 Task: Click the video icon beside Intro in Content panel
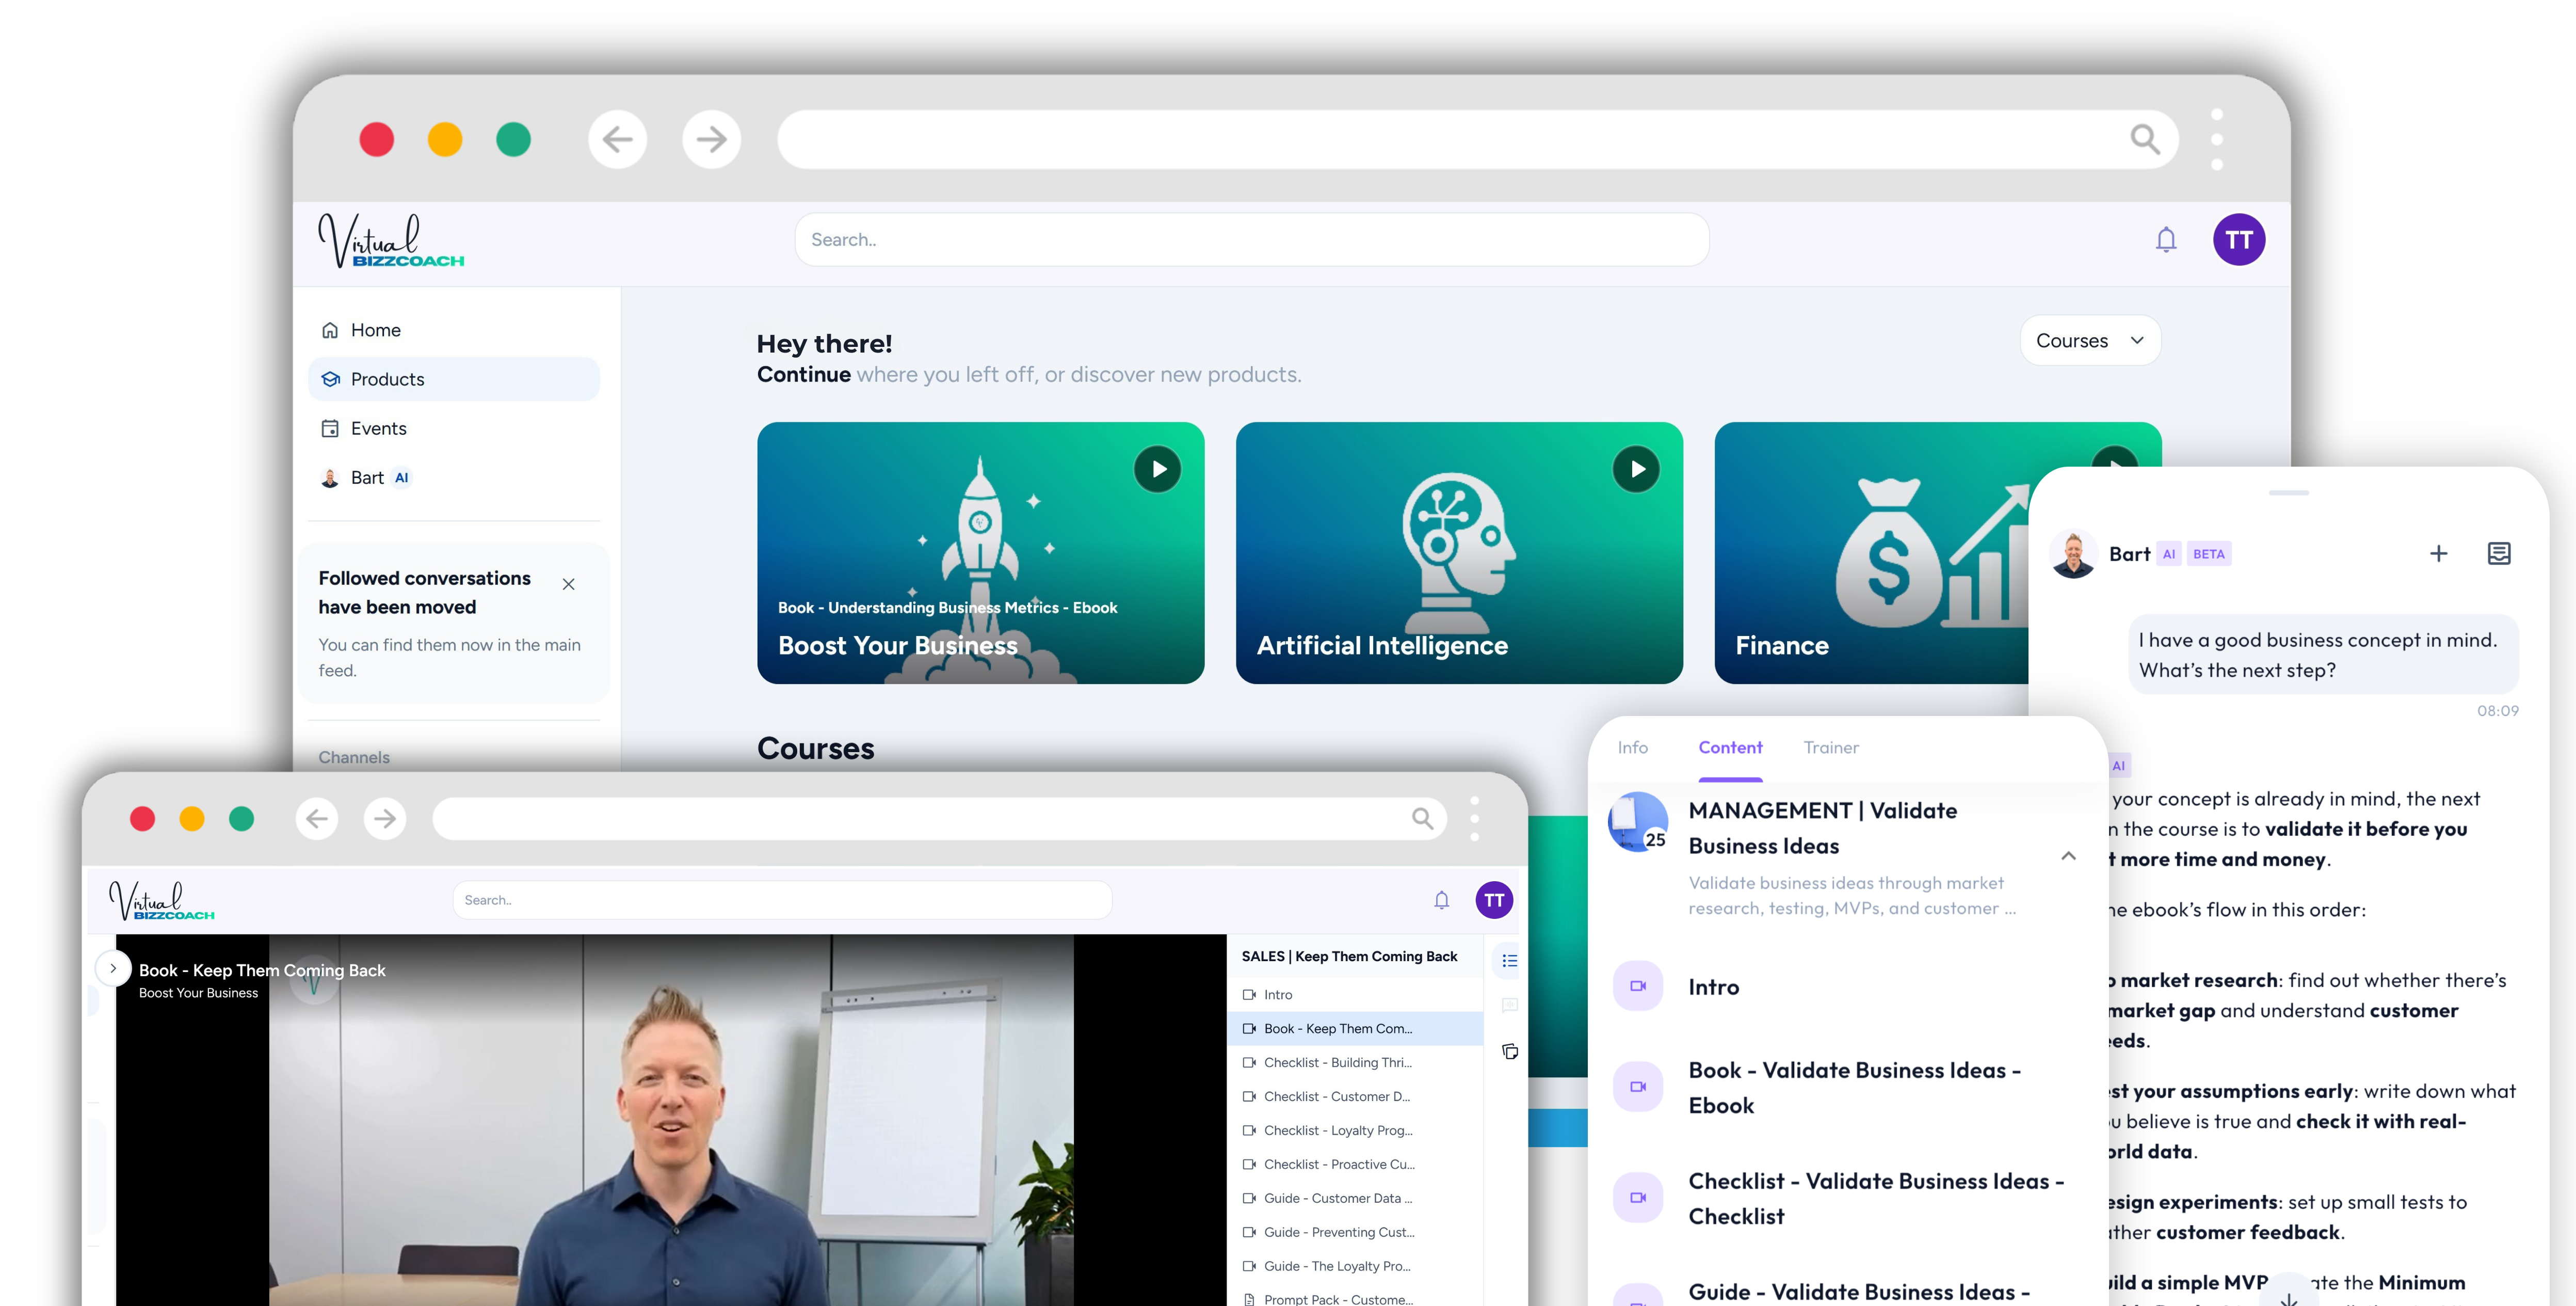coord(1638,986)
